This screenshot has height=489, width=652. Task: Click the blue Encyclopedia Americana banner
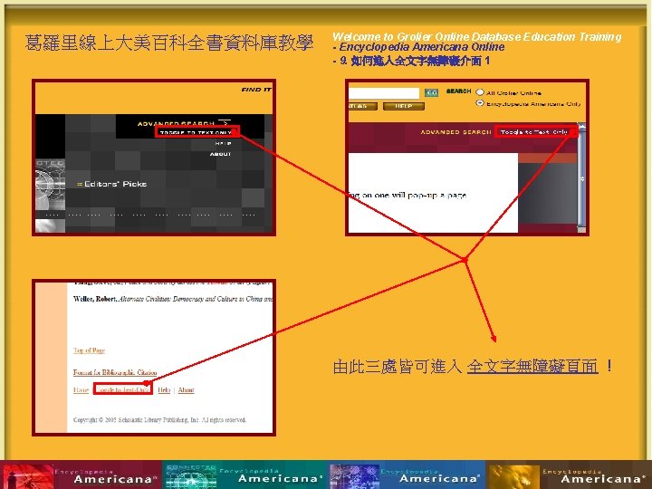tap(407, 475)
